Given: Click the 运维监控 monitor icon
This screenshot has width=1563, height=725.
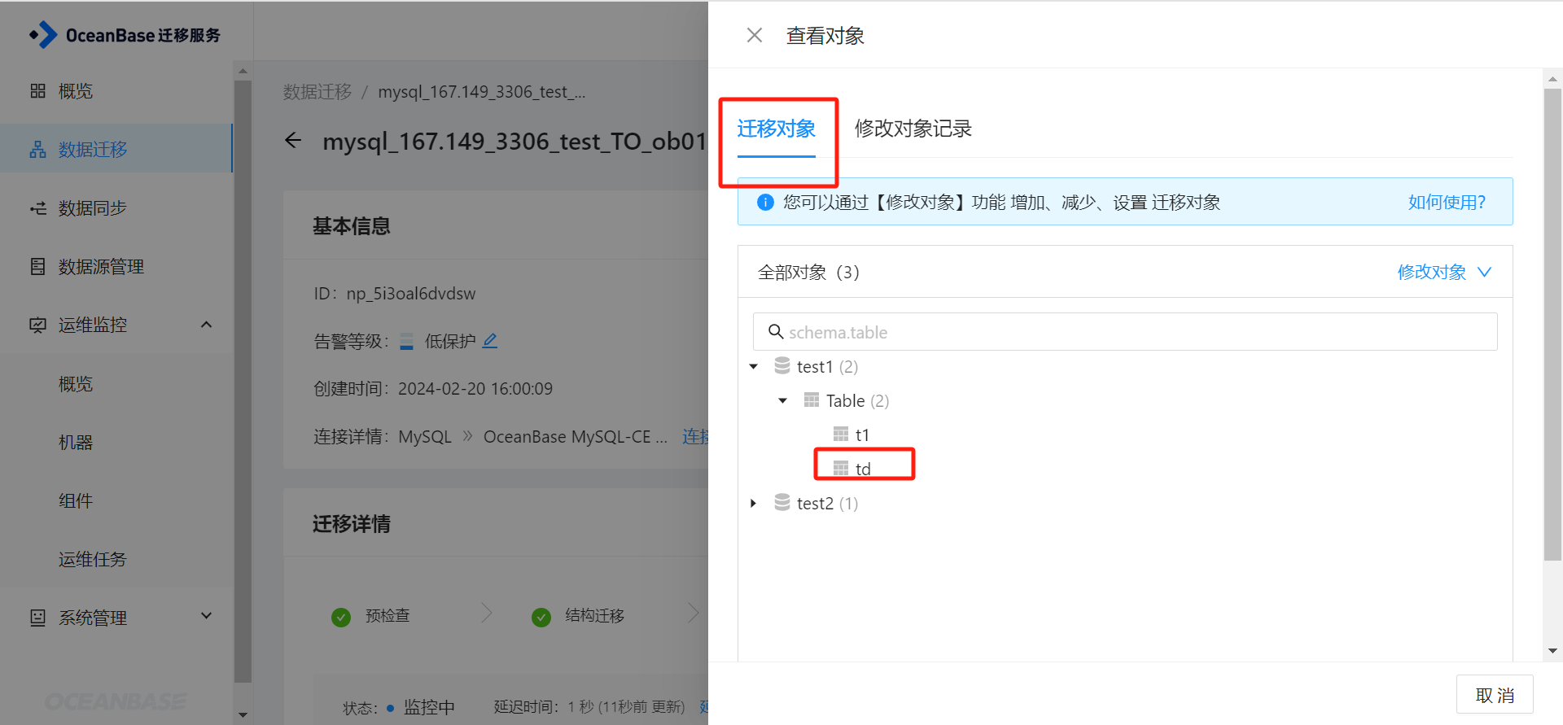Looking at the screenshot, I should click(37, 325).
